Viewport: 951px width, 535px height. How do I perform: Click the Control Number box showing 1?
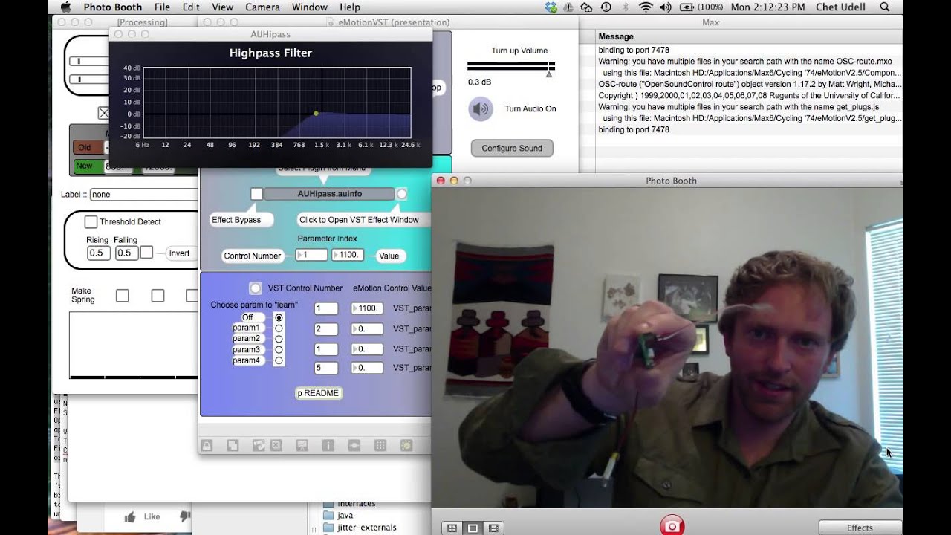click(312, 255)
